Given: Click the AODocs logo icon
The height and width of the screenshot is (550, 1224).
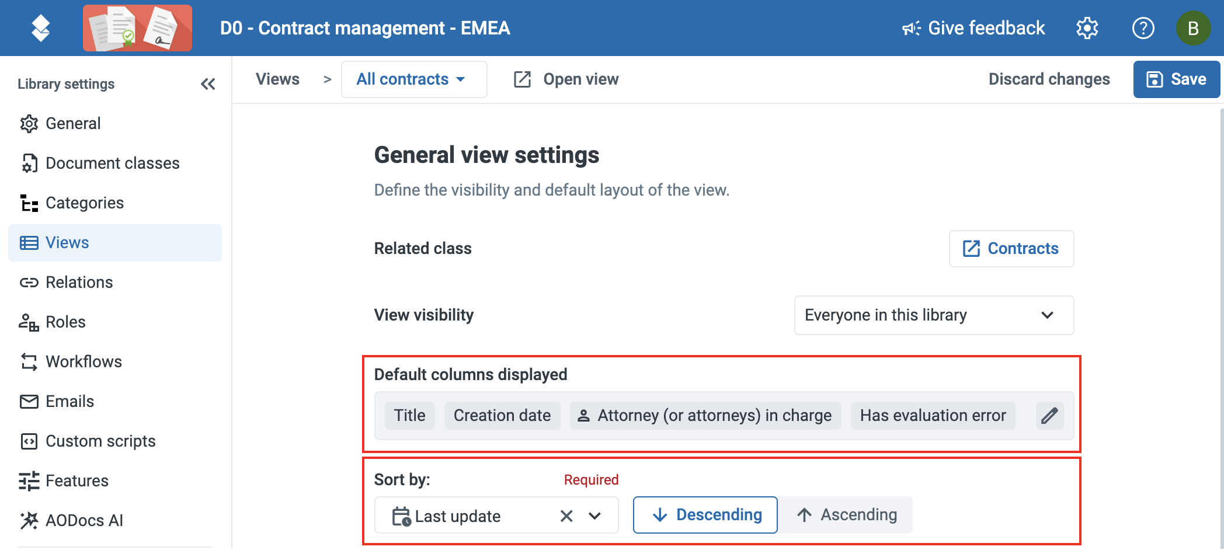Looking at the screenshot, I should point(40,28).
